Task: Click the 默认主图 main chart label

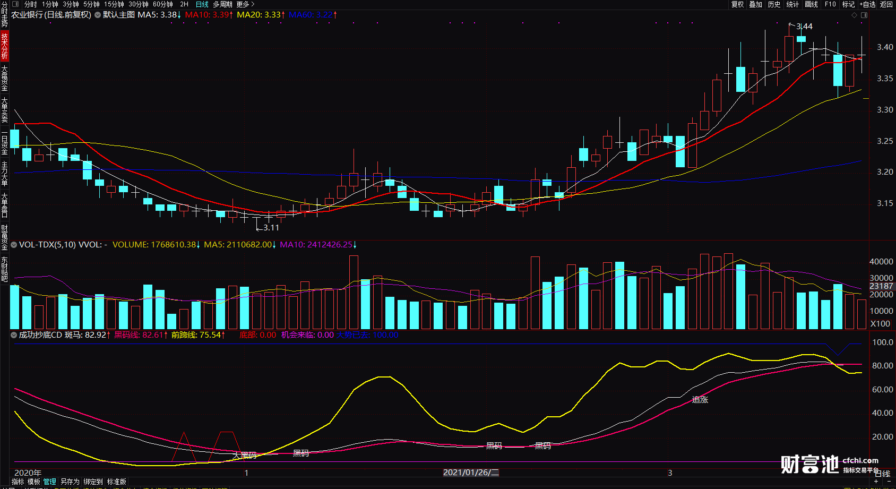Action: [x=119, y=15]
